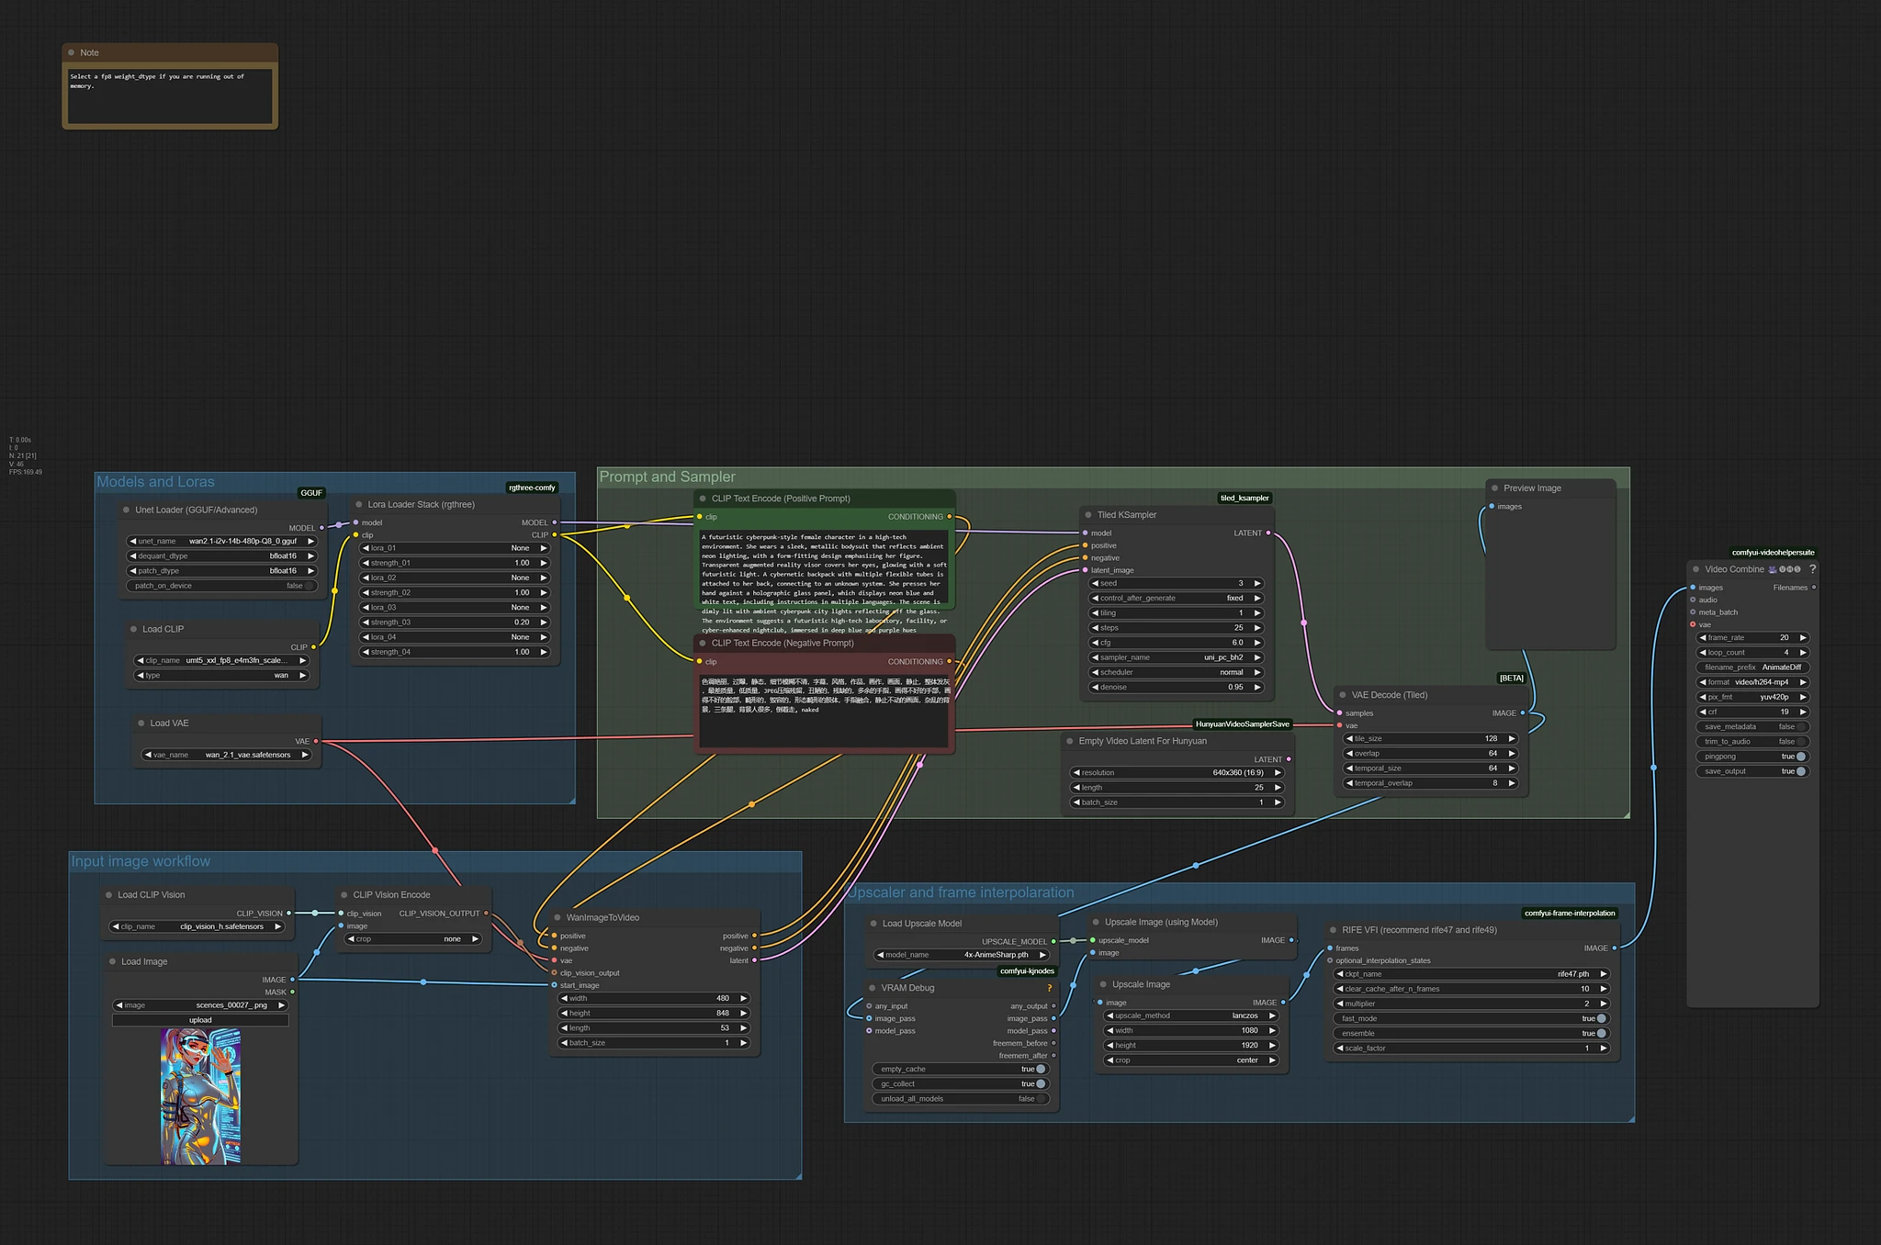
Task: Disable save_output in Video Combine
Action: [x=1752, y=771]
